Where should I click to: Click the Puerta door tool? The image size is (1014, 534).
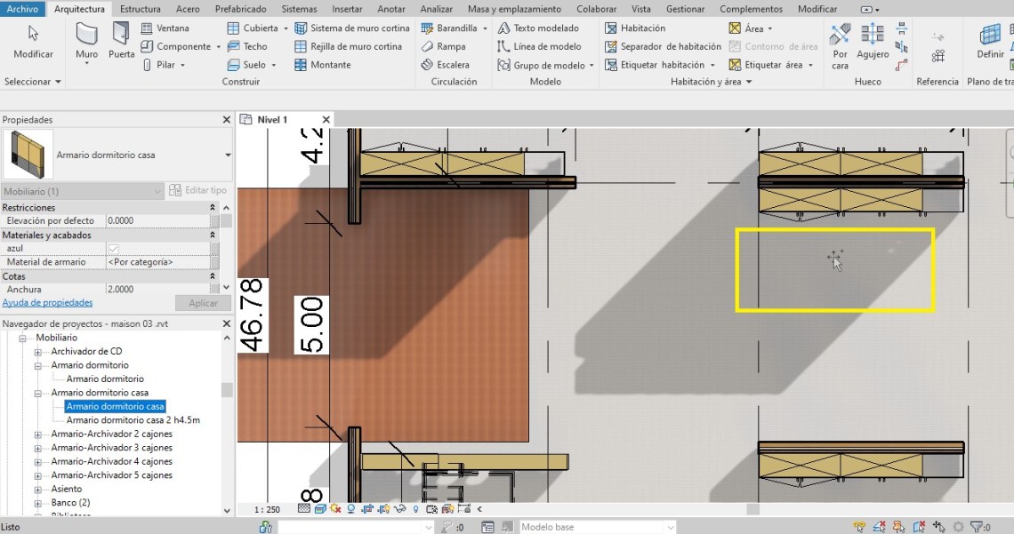(x=121, y=42)
